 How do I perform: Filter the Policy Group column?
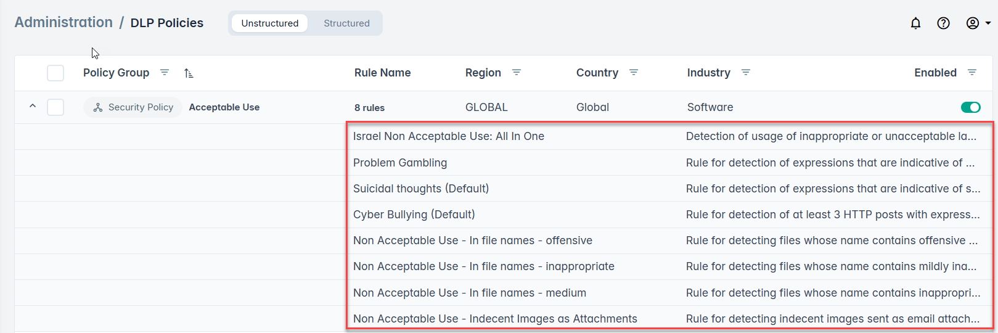point(165,73)
